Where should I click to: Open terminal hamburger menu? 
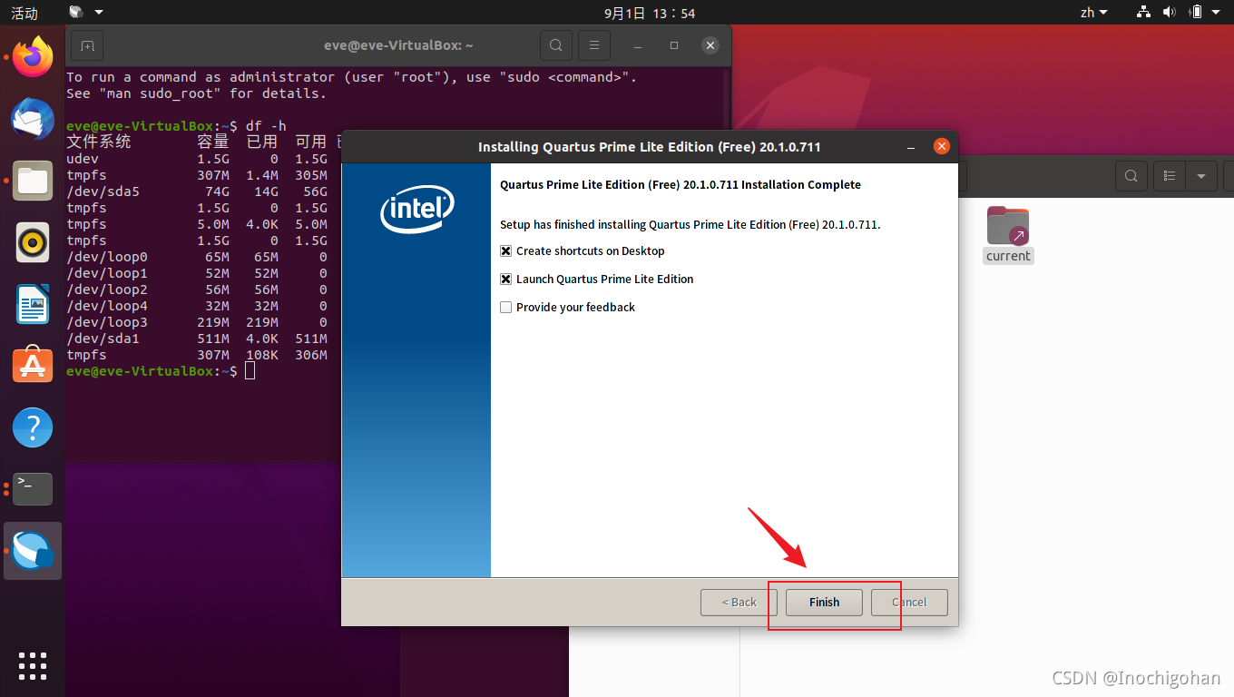pos(593,45)
